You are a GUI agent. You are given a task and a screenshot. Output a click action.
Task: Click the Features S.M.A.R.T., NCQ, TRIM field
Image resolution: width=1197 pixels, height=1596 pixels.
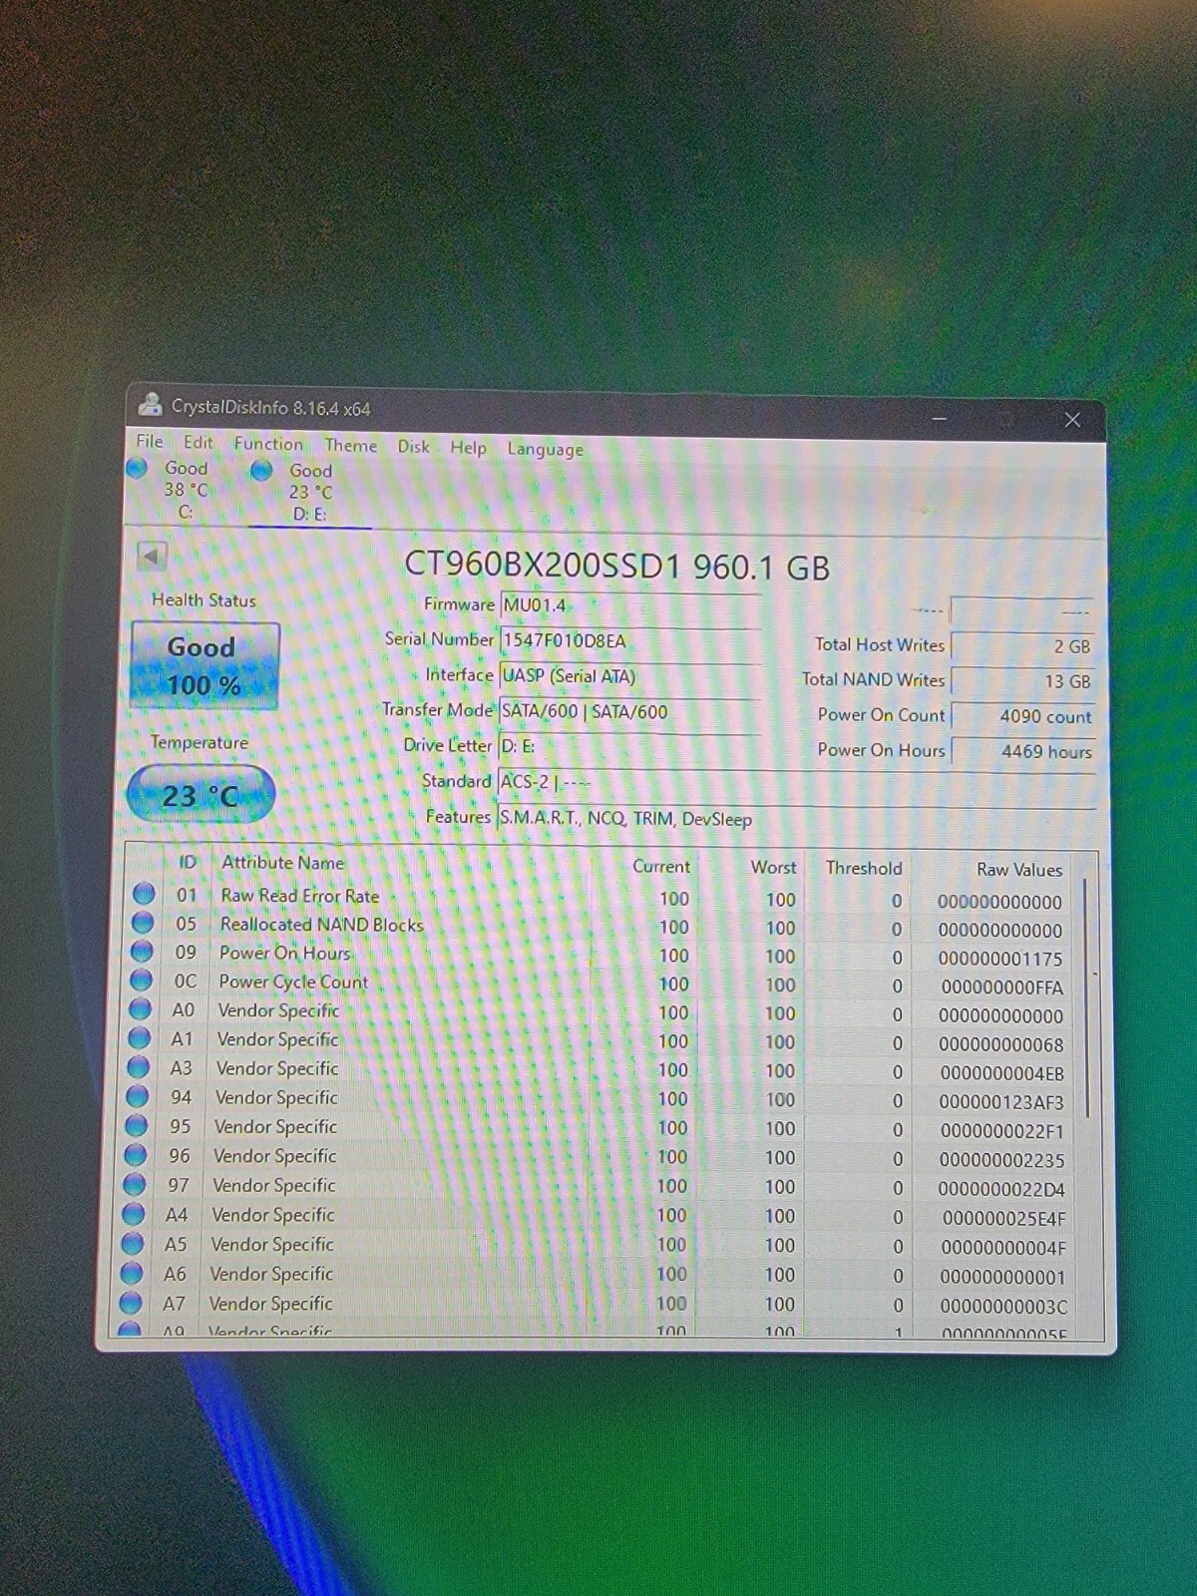[x=796, y=819]
